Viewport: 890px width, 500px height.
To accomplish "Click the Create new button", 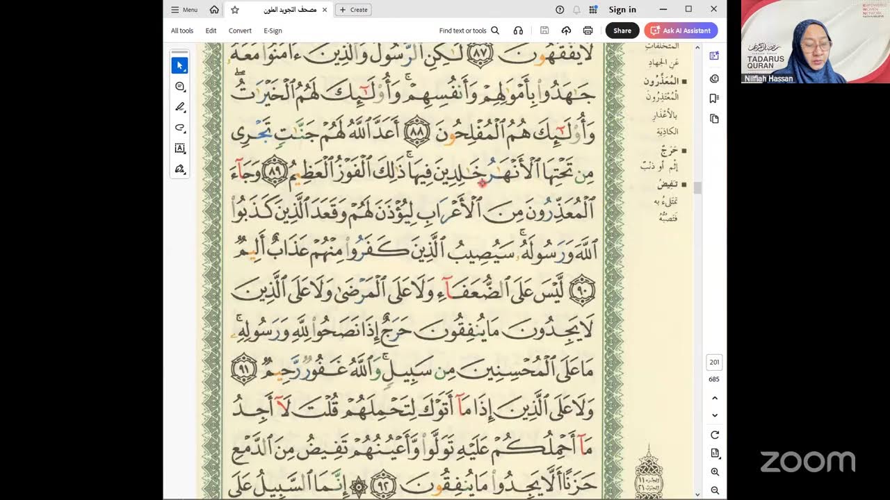I will coord(353,10).
